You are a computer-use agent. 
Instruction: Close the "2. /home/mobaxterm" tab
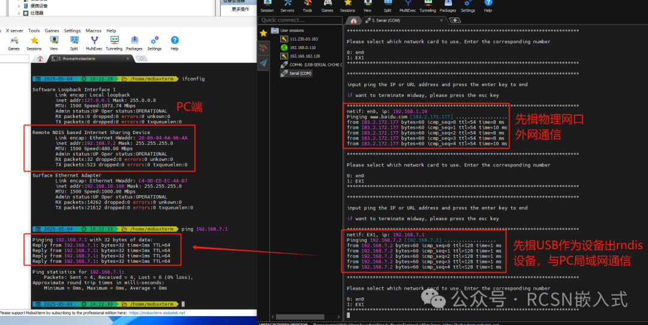(x=129, y=59)
